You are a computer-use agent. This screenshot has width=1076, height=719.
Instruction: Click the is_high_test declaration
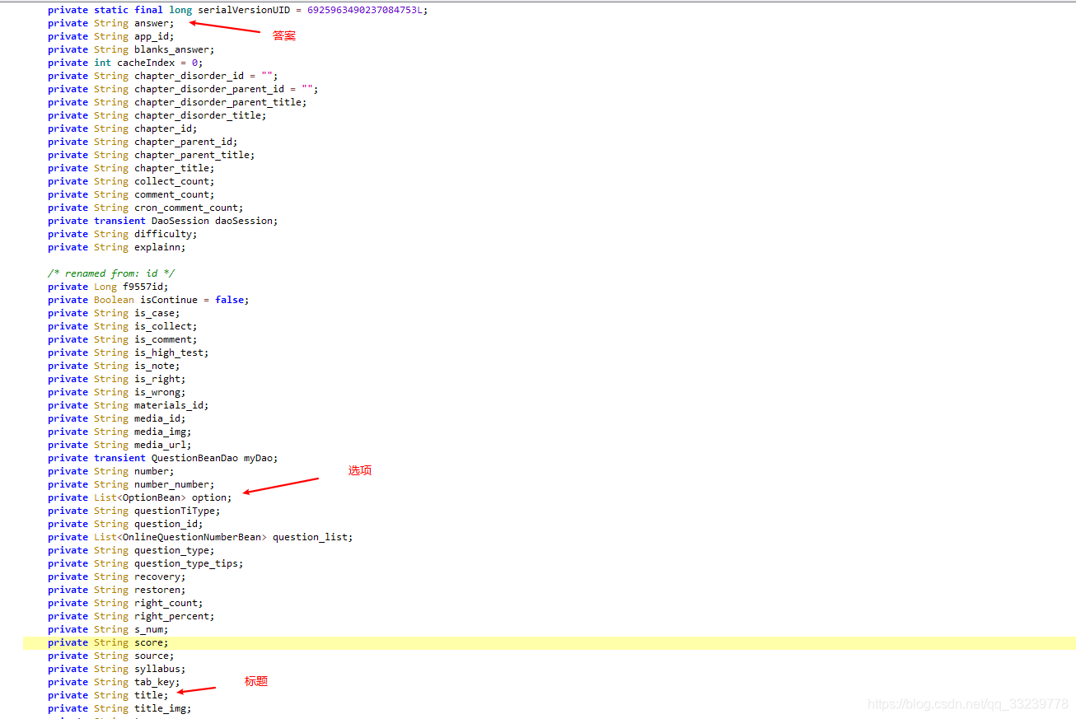click(x=129, y=352)
